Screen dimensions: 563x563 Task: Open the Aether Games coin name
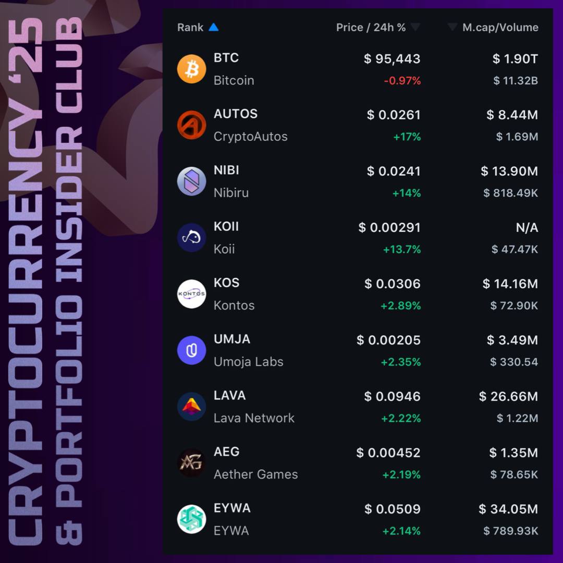(255, 474)
